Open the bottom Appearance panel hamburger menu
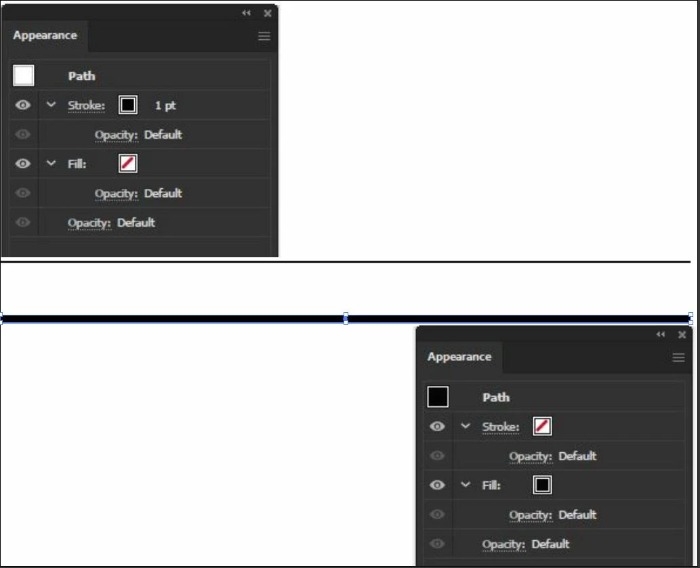 (678, 357)
